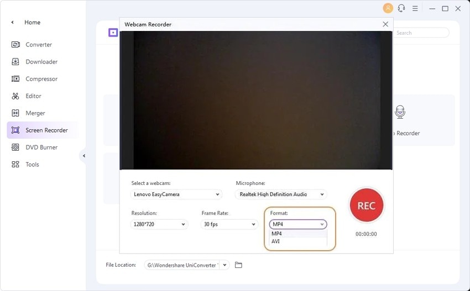The height and width of the screenshot is (291, 470).
Task: Select the Tools label
Action: [x=32, y=165]
